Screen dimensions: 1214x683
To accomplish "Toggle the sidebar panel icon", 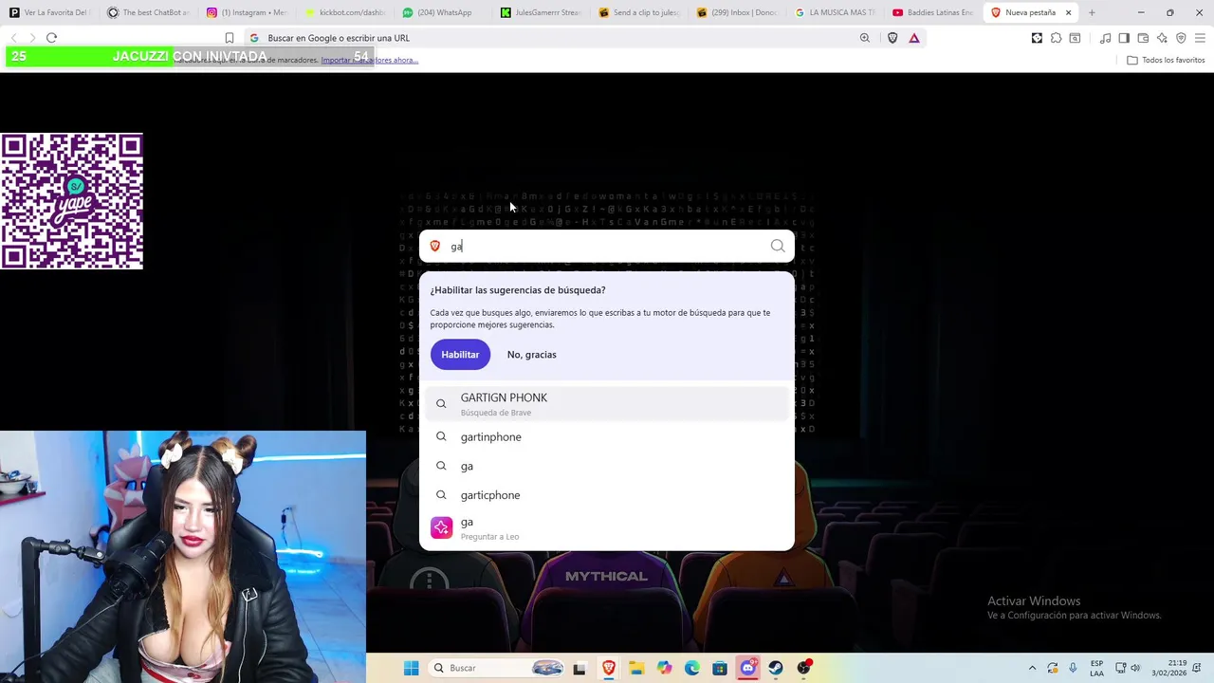I will (x=1124, y=38).
